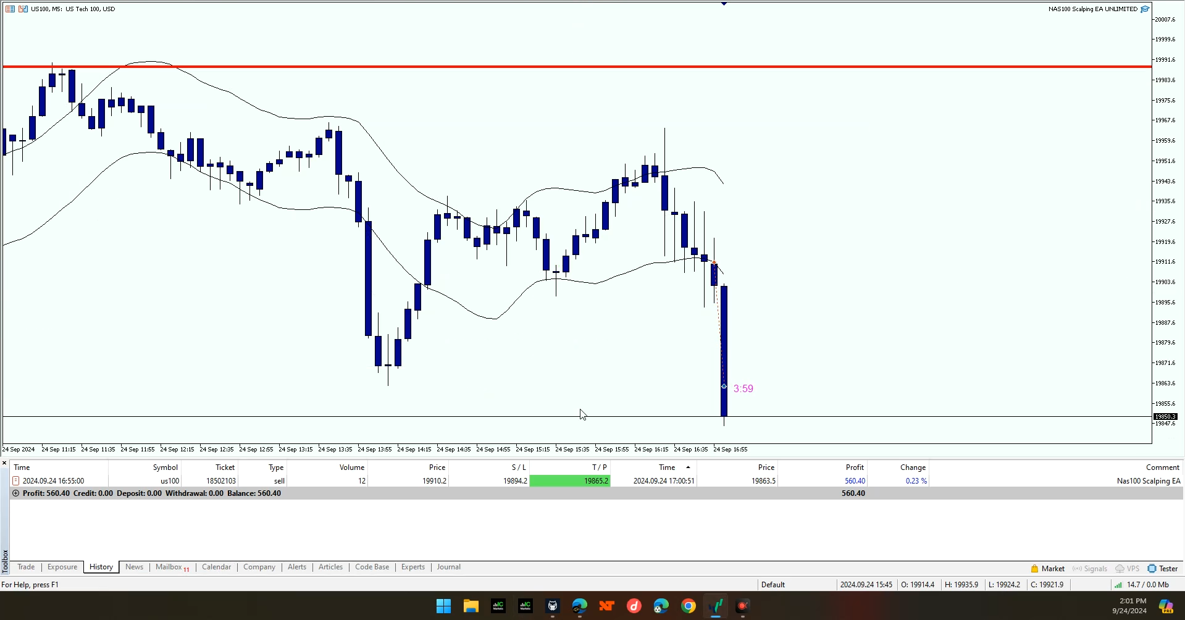Click the 3:59 candle timer label
Image resolution: width=1185 pixels, height=620 pixels.
click(743, 388)
